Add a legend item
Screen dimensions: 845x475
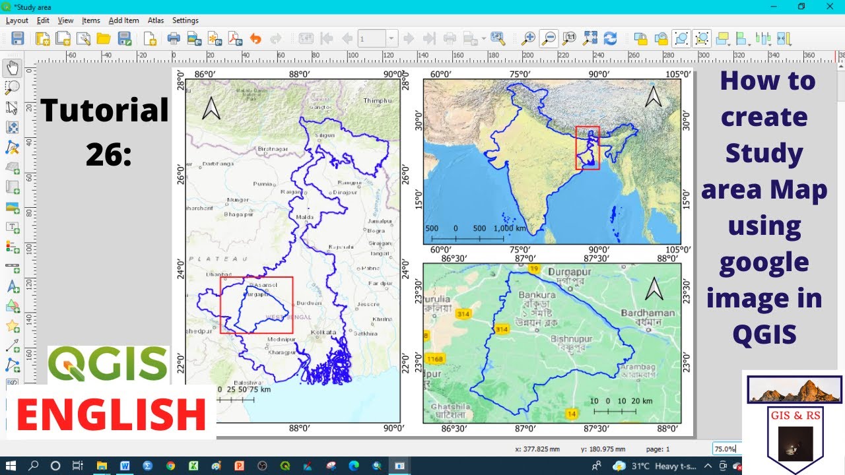12,247
